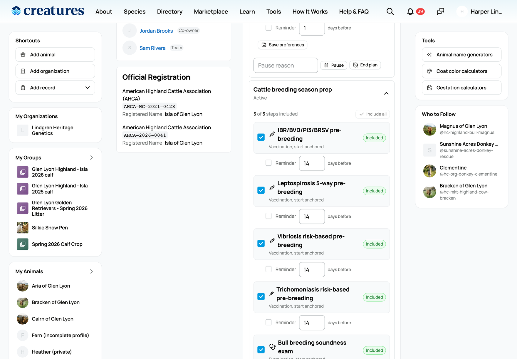
Task: Click Glen Lyon Highland Isla 2026 calf group icon
Action: coord(23,172)
